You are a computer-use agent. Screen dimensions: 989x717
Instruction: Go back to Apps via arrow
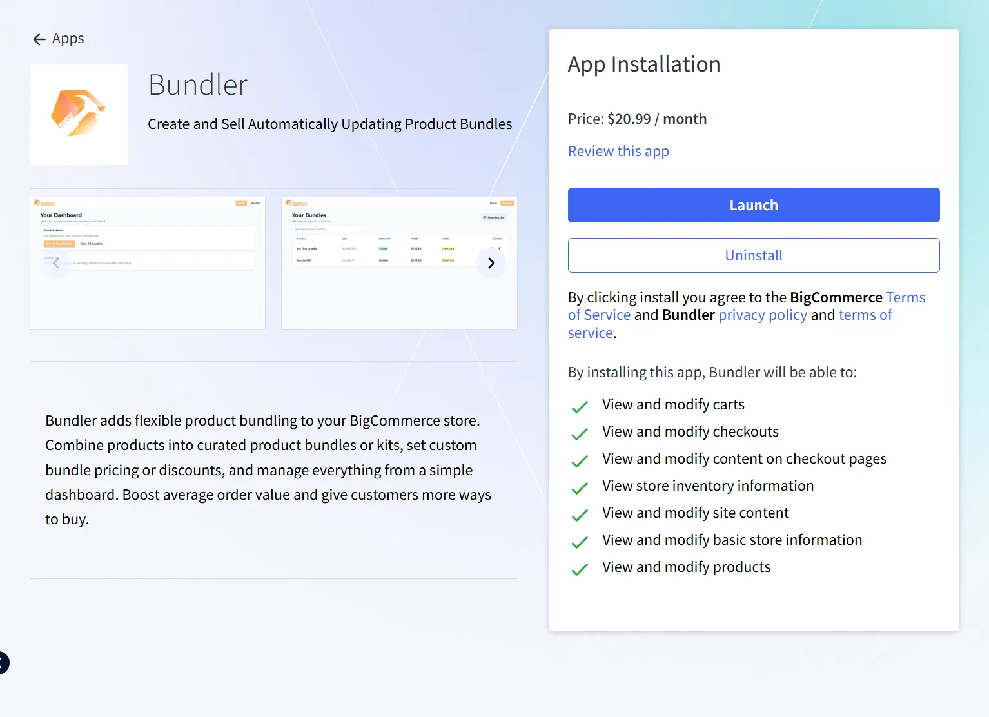[x=39, y=39]
